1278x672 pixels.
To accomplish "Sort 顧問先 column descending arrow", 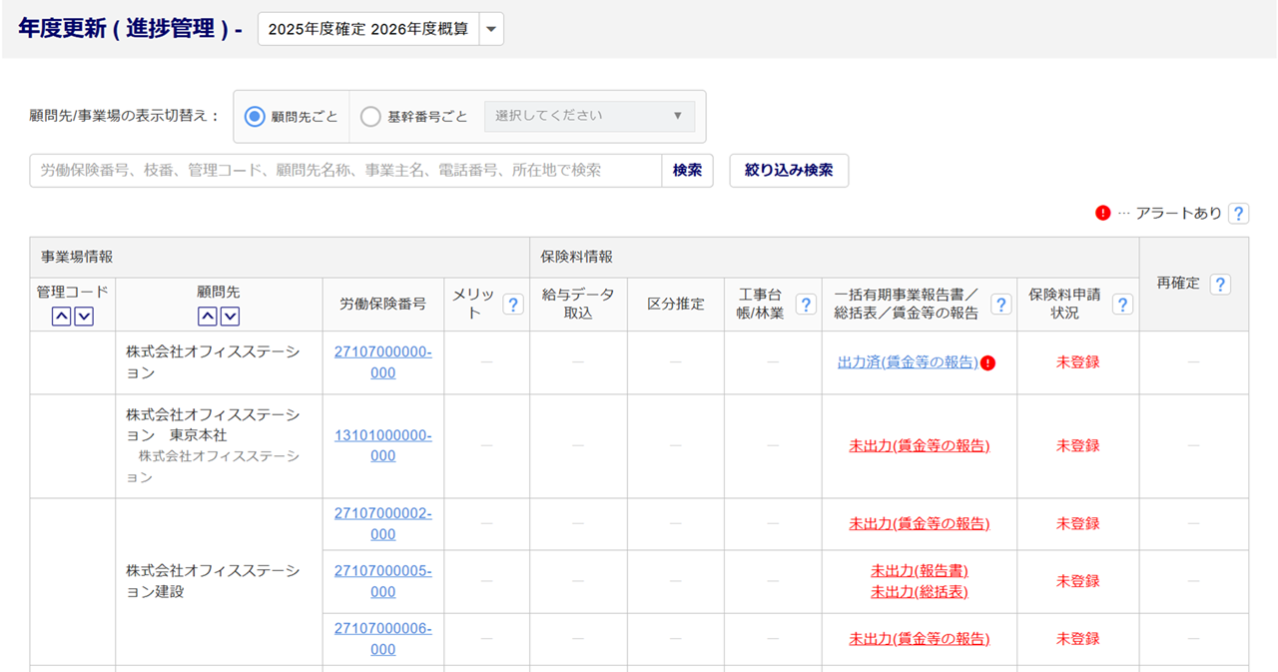I will [x=231, y=317].
